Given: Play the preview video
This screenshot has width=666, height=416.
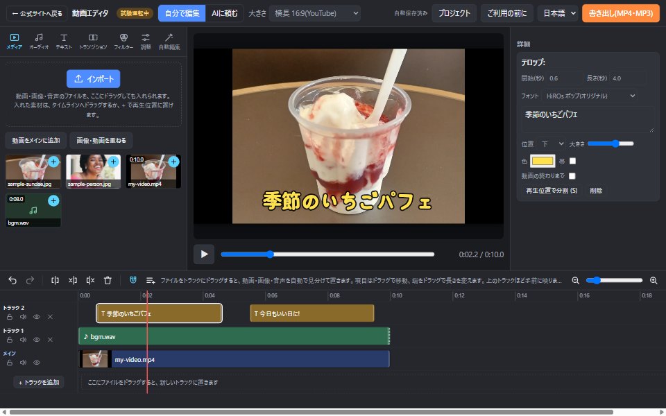Looking at the screenshot, I should tap(204, 254).
